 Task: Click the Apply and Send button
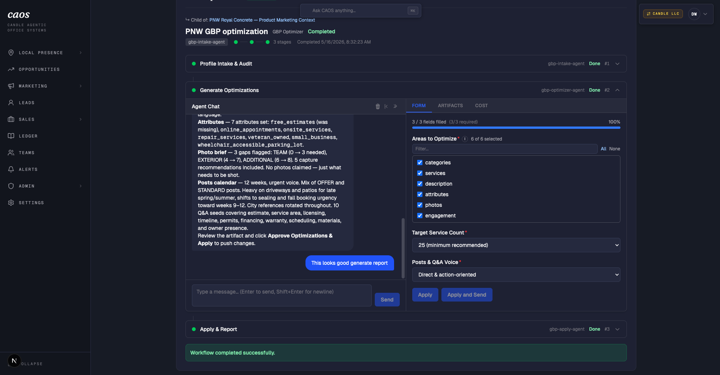point(467,295)
